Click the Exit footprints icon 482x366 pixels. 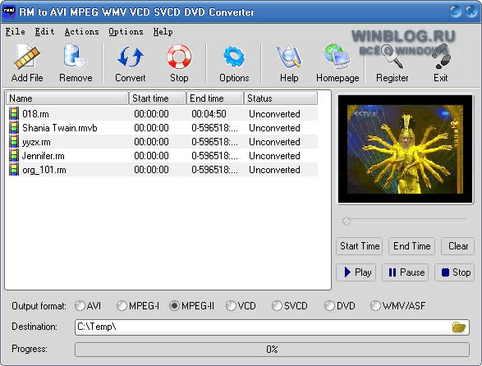pyautogui.click(x=441, y=57)
